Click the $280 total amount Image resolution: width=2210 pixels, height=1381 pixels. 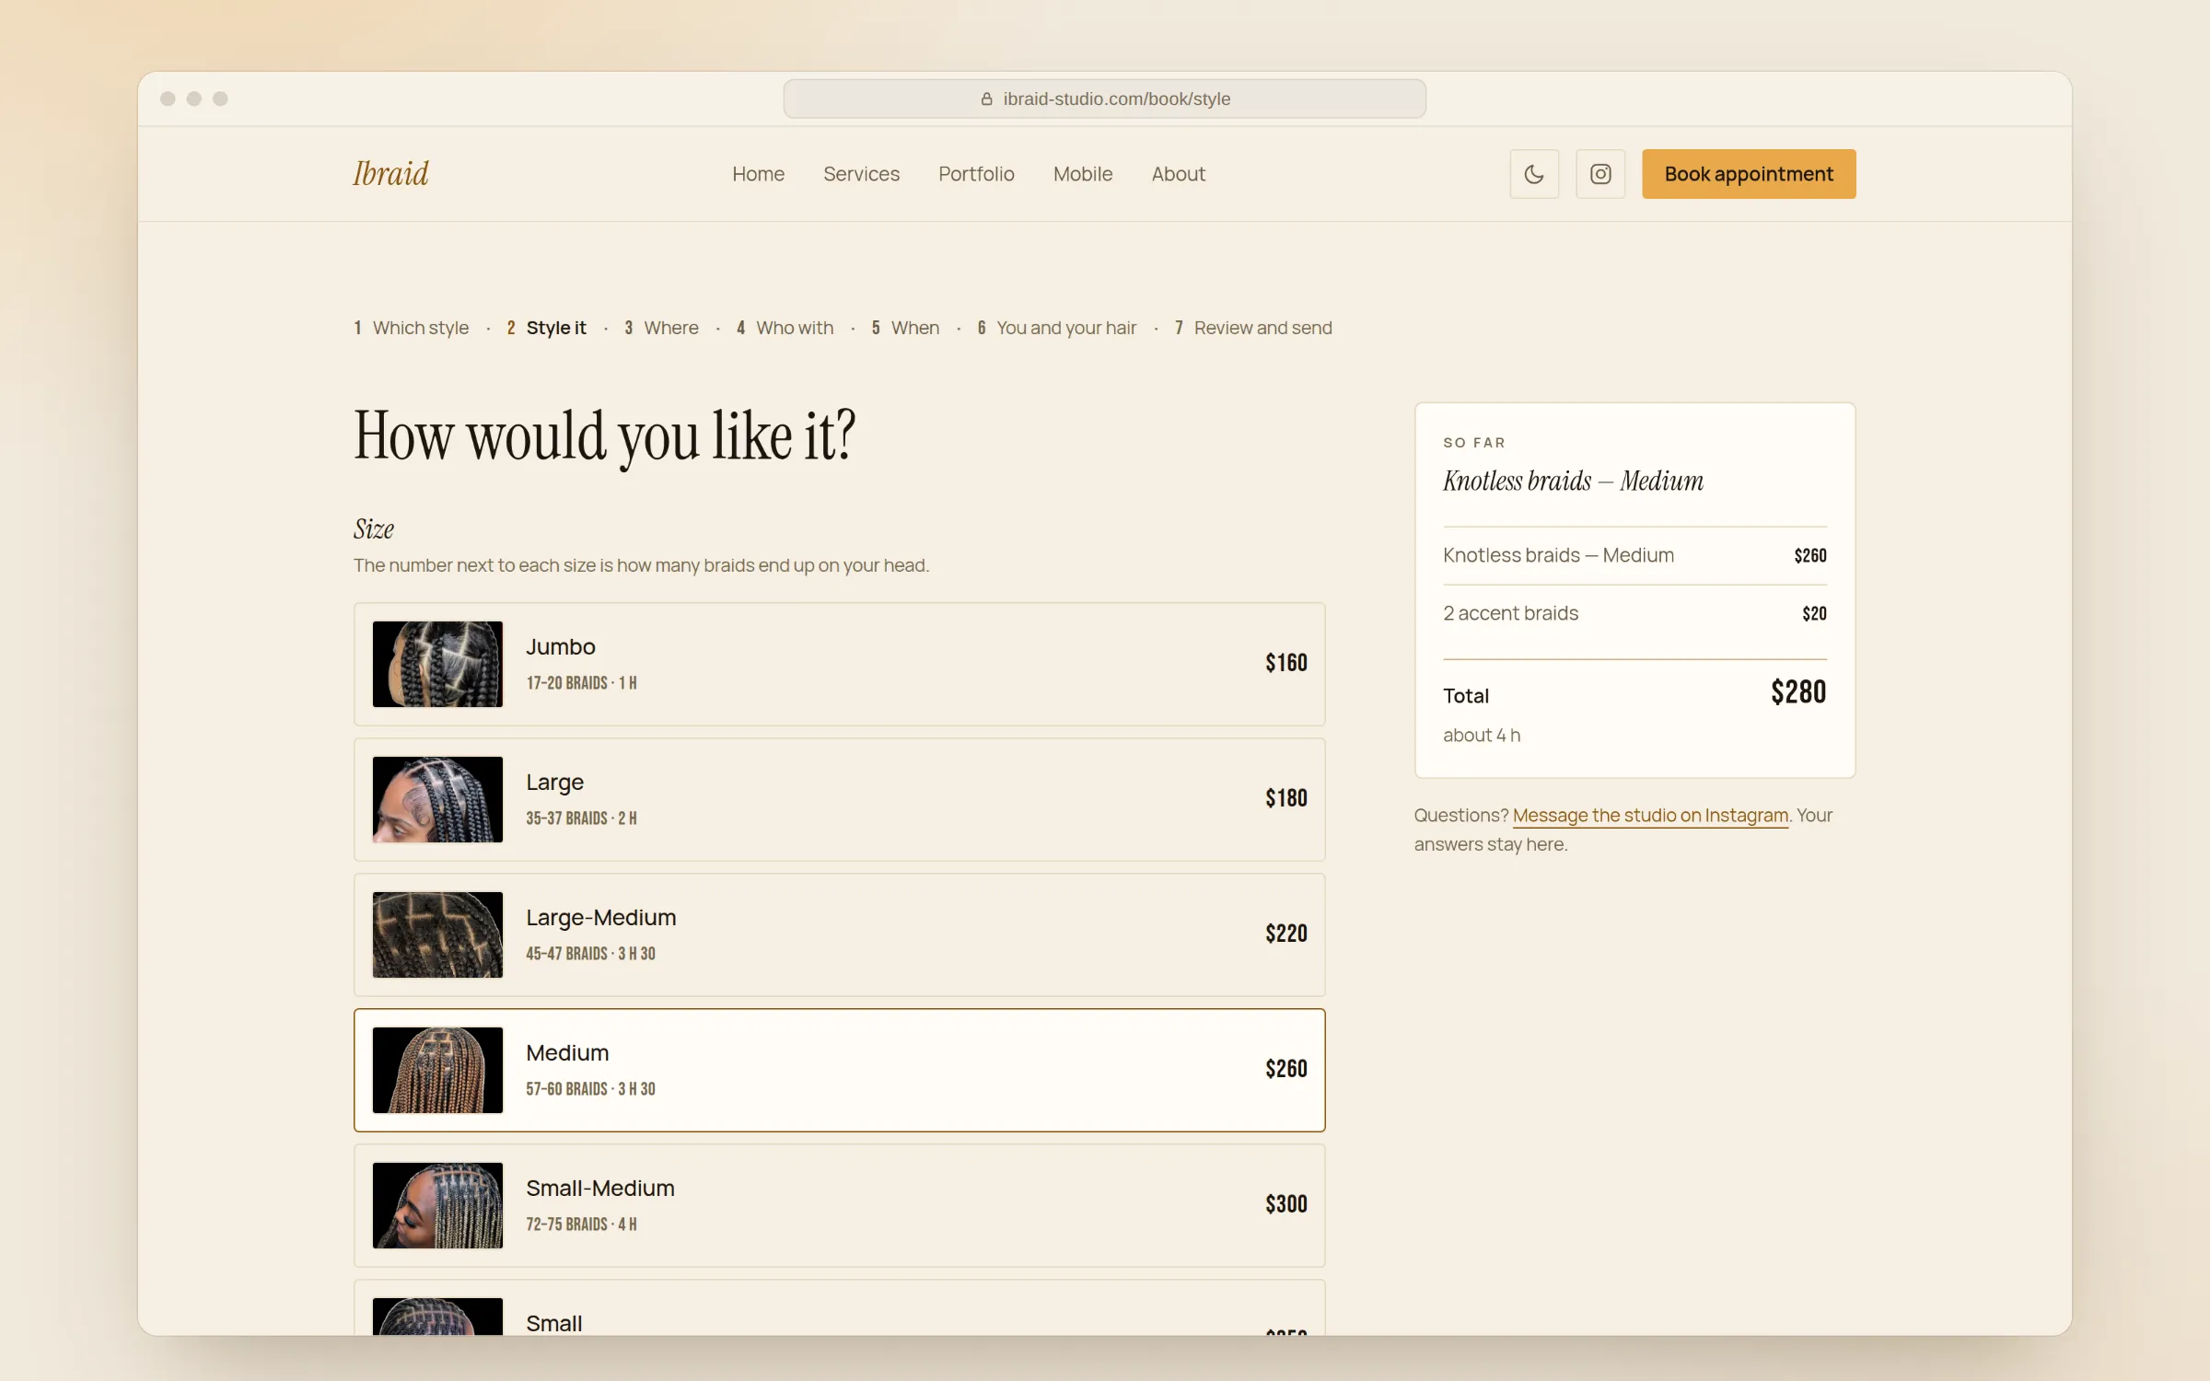coord(1797,692)
